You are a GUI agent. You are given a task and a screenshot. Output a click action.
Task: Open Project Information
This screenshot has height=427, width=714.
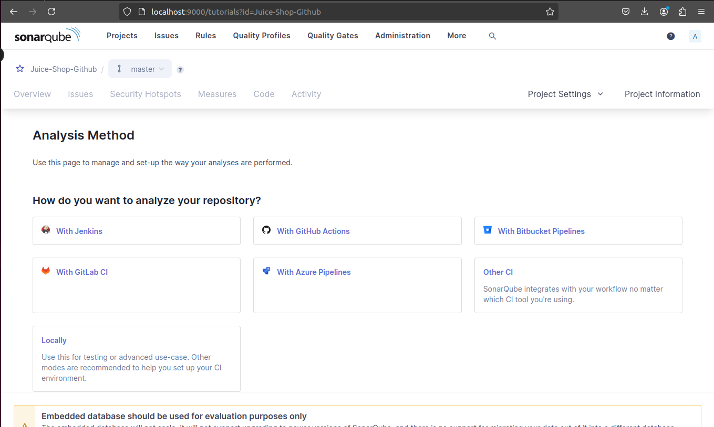click(x=662, y=94)
